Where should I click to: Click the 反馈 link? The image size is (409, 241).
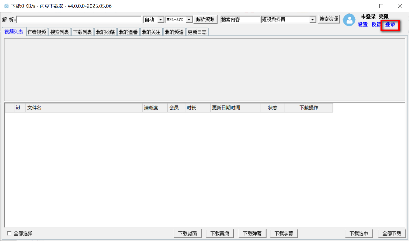pyautogui.click(x=376, y=24)
